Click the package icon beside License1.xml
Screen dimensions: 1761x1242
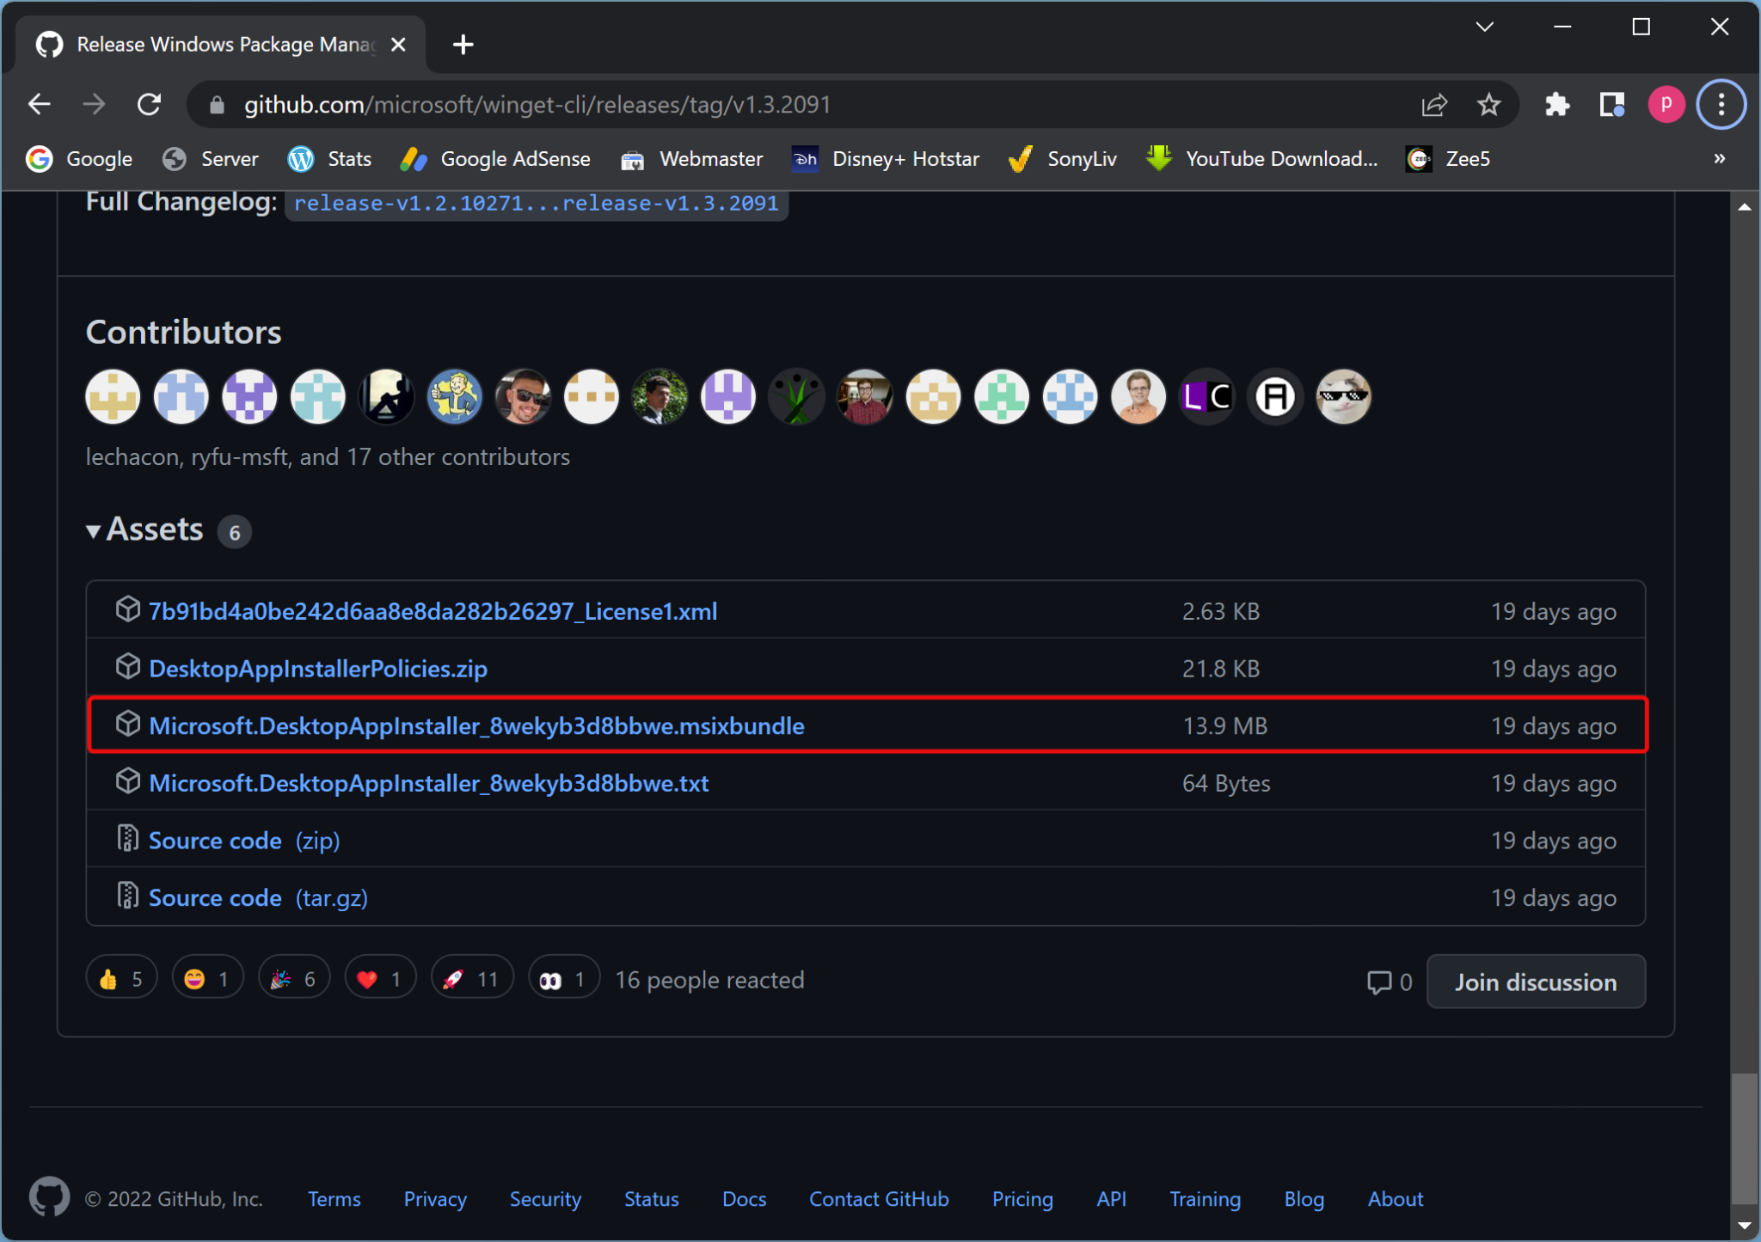coord(127,609)
